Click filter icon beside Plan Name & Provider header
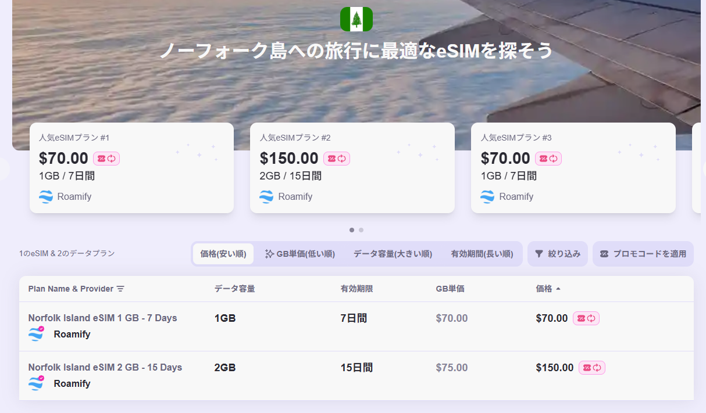This screenshot has height=413, width=706. coord(120,289)
